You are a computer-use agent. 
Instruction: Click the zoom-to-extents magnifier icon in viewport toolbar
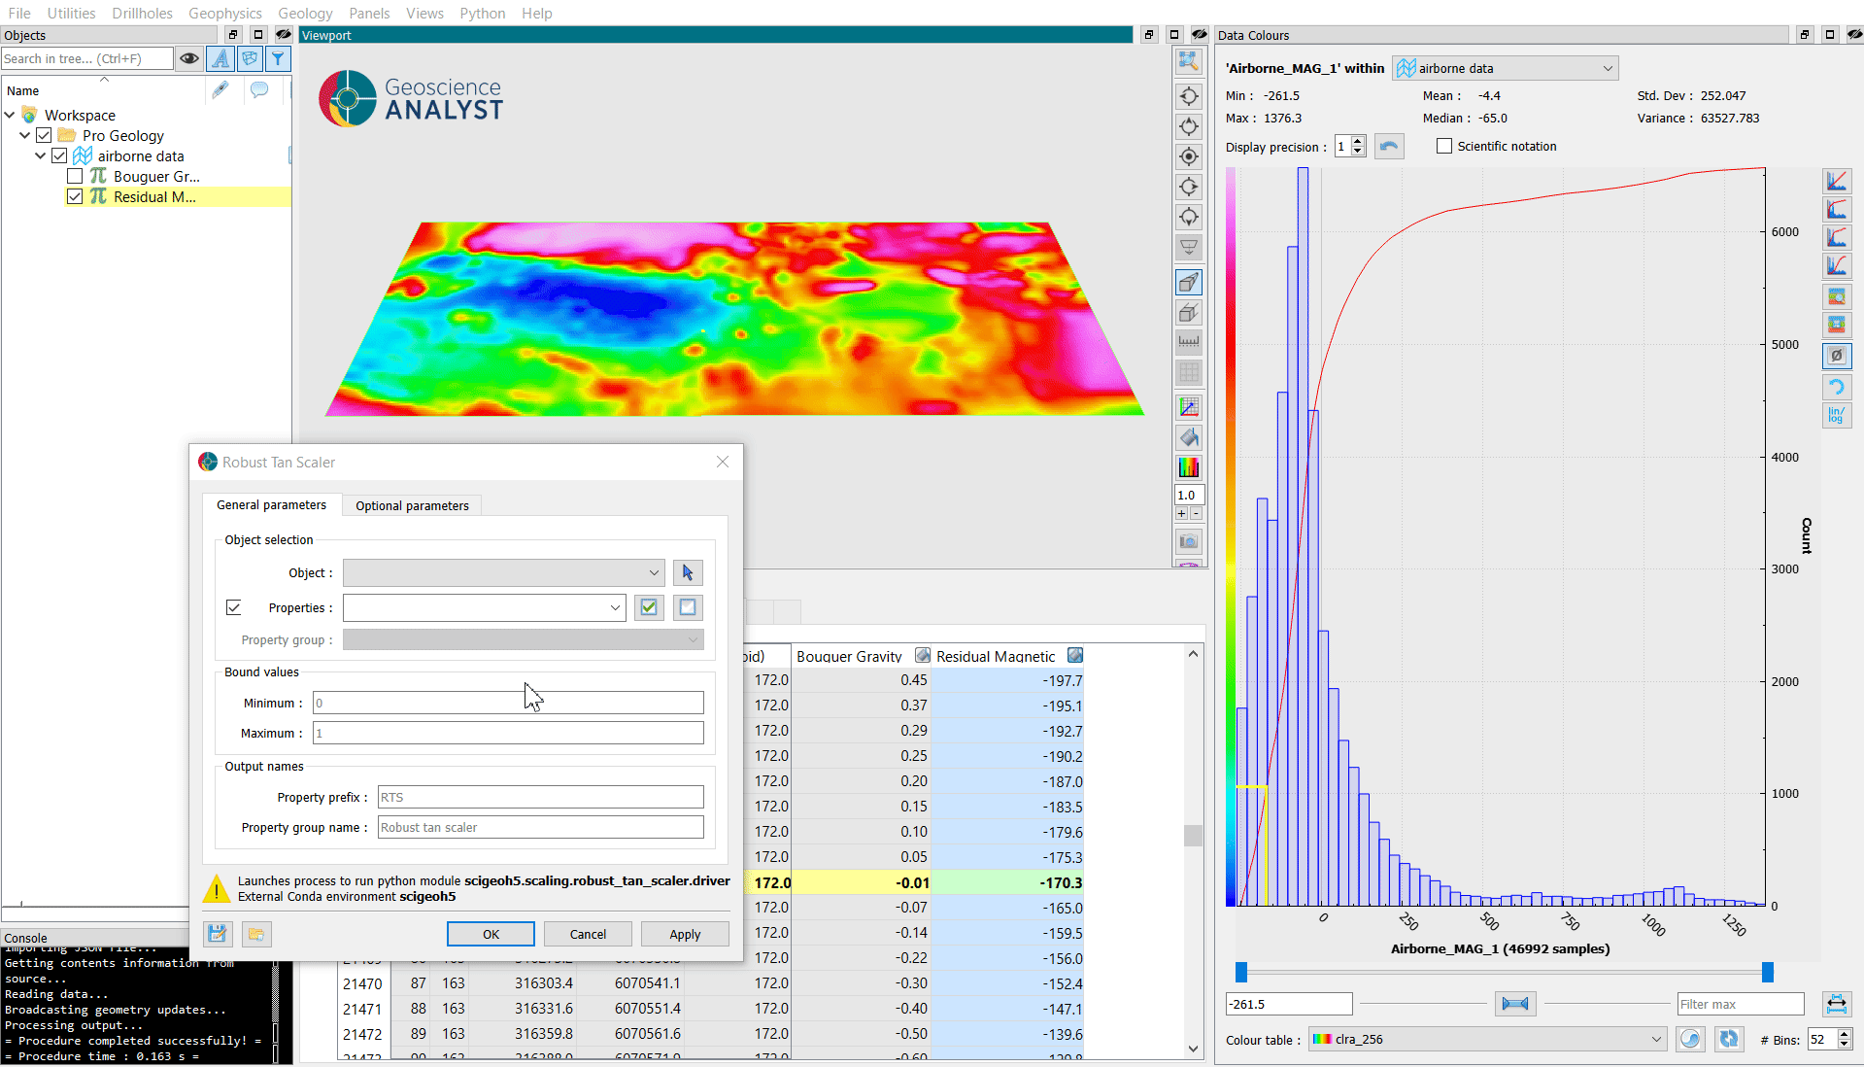1188,62
